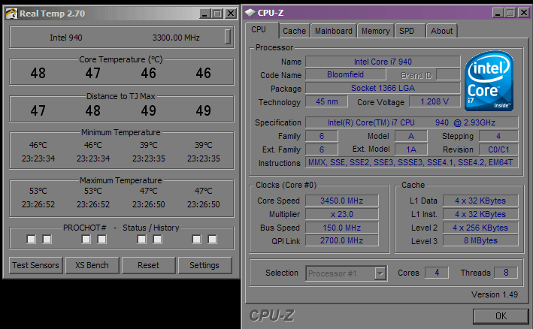Click the Level 3 value 8 MBytes

480,240
